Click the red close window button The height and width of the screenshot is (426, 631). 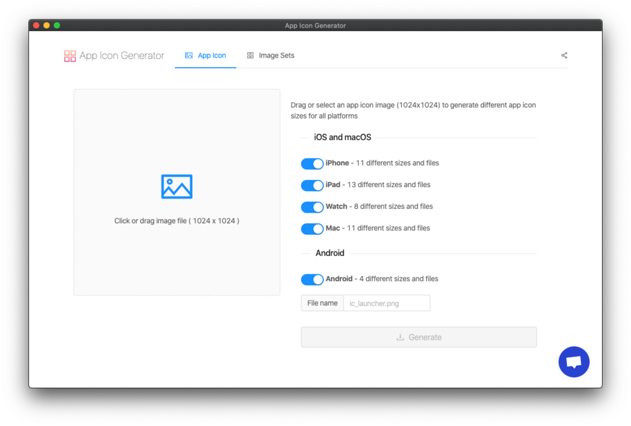(x=36, y=25)
